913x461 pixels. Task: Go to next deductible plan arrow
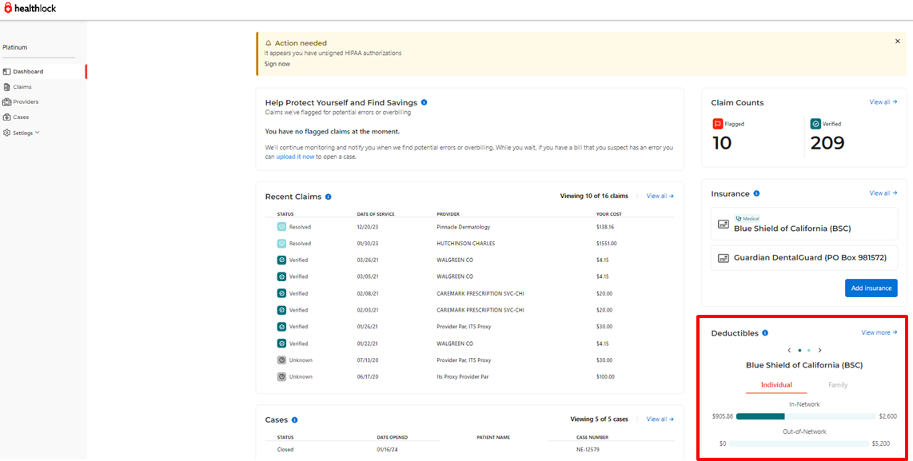coord(819,351)
